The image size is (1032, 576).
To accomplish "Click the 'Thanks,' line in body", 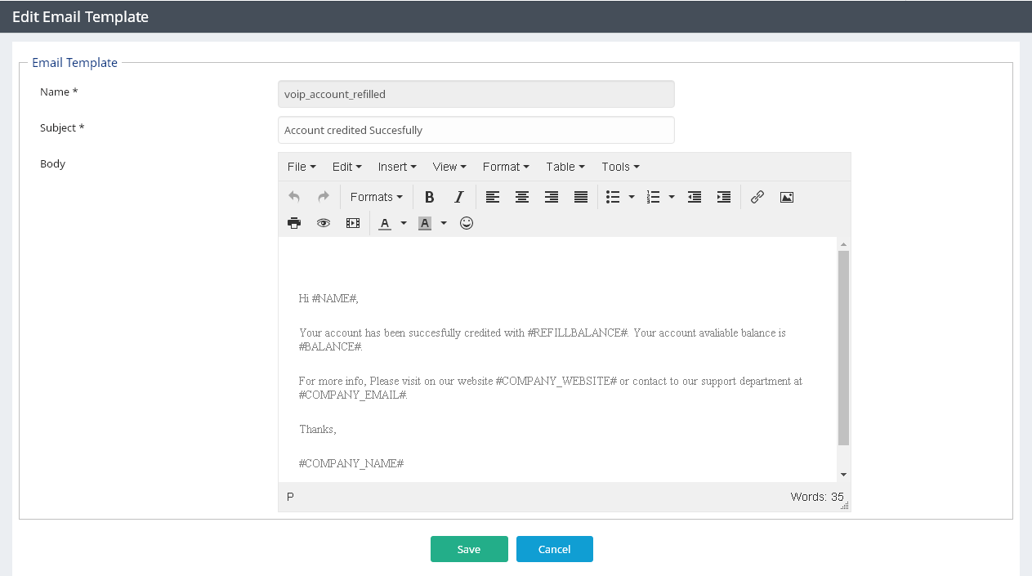I will coord(318,430).
